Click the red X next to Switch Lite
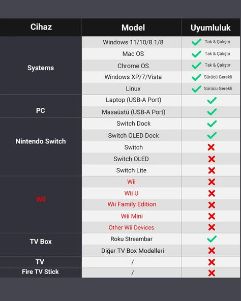 (212, 170)
